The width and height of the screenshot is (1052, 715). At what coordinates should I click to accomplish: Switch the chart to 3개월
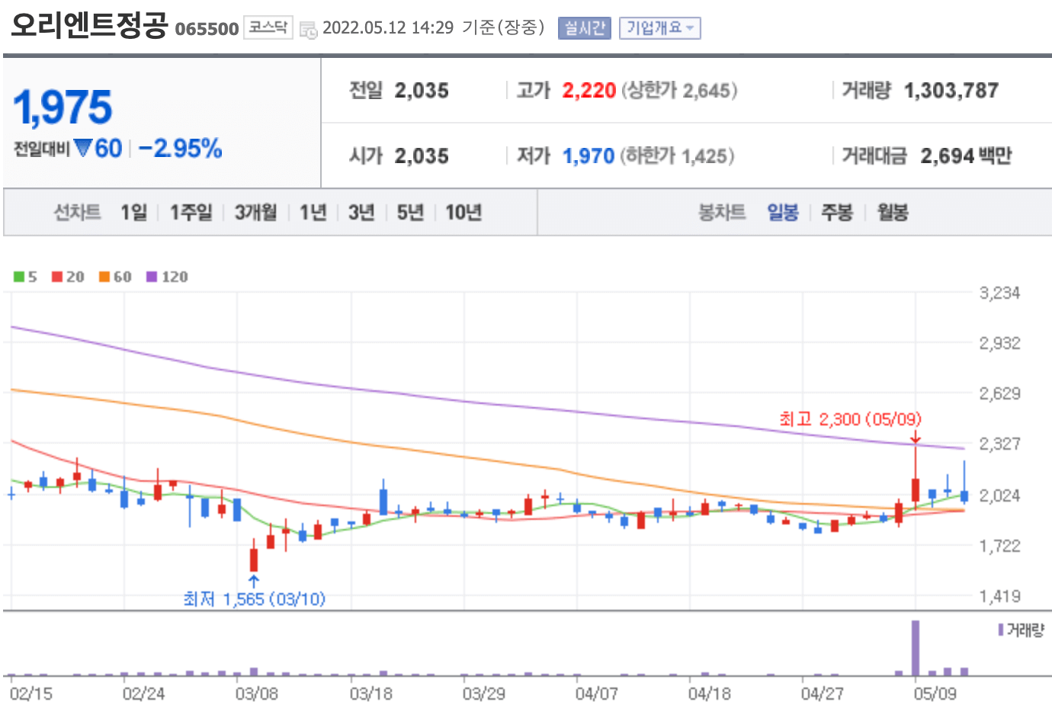click(255, 212)
